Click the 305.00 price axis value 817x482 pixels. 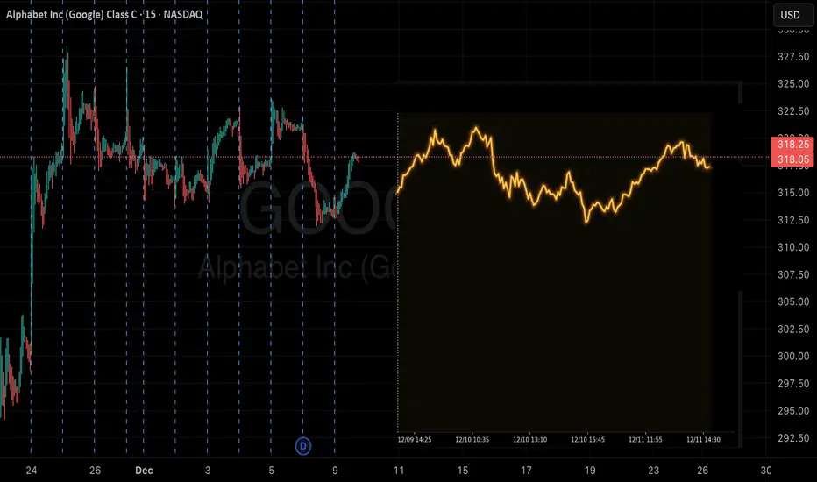click(793, 301)
